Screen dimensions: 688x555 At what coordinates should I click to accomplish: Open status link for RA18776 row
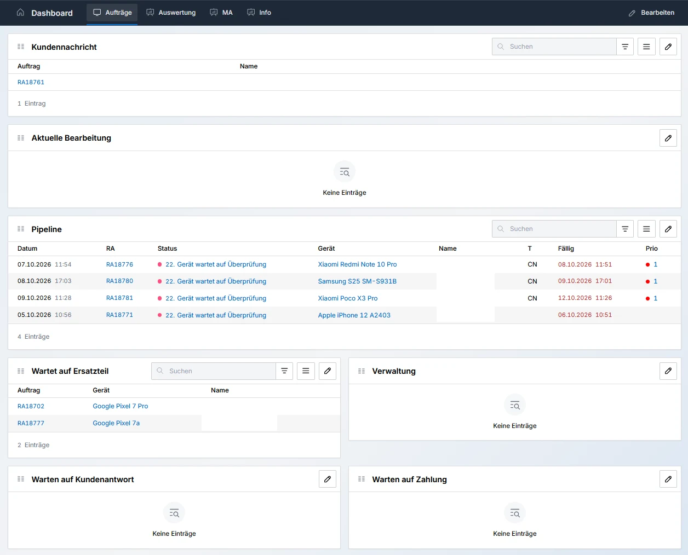216,264
